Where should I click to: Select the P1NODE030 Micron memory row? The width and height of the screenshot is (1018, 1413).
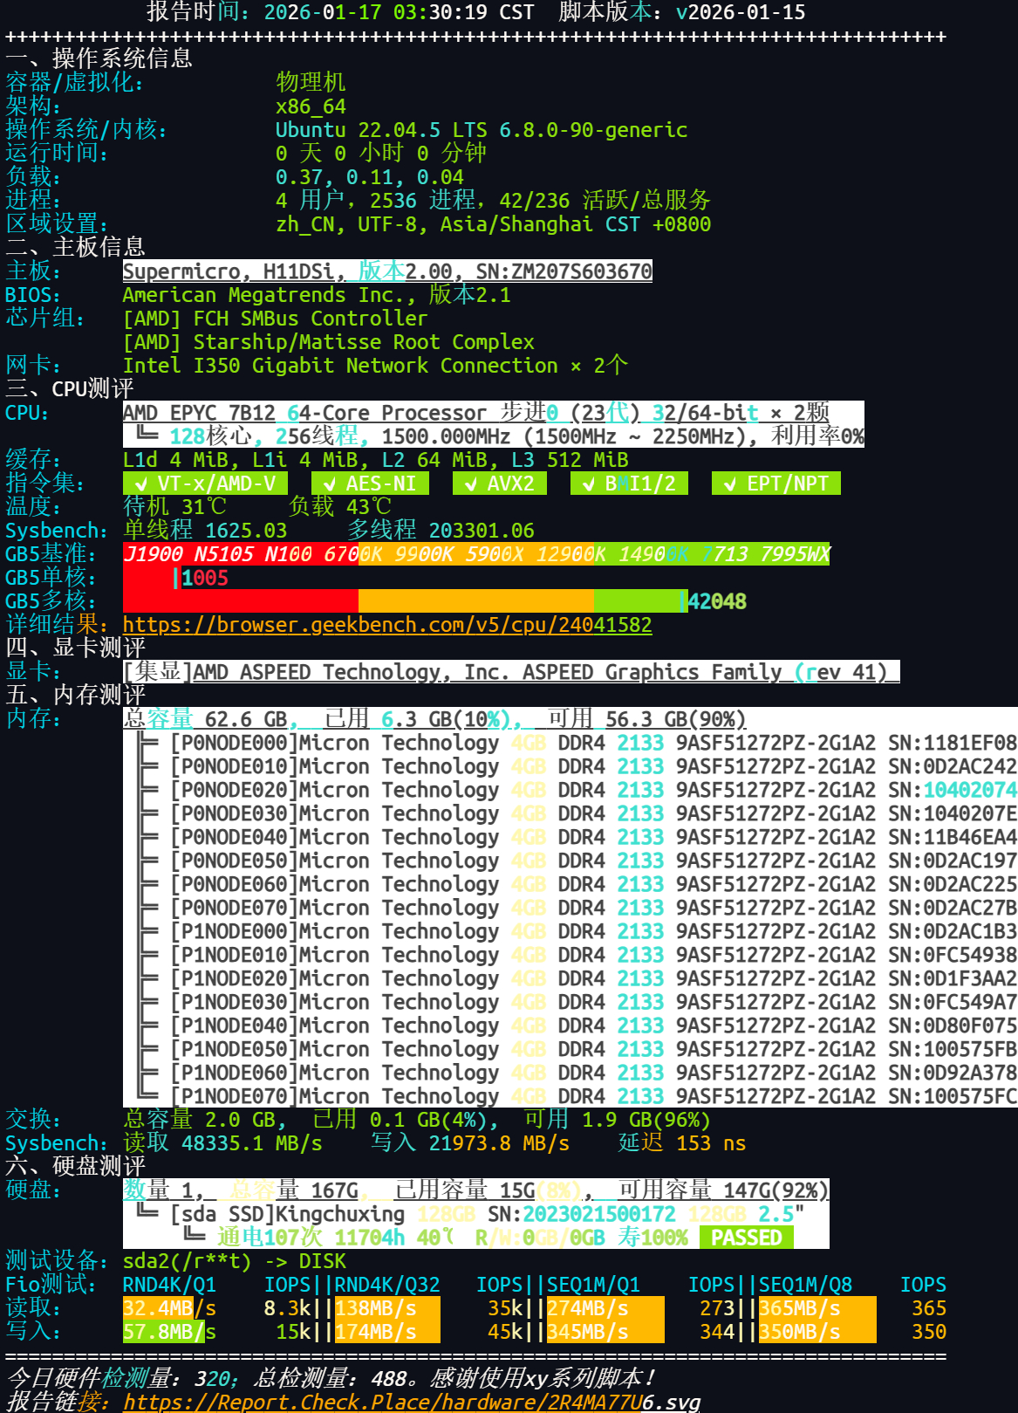[577, 1002]
